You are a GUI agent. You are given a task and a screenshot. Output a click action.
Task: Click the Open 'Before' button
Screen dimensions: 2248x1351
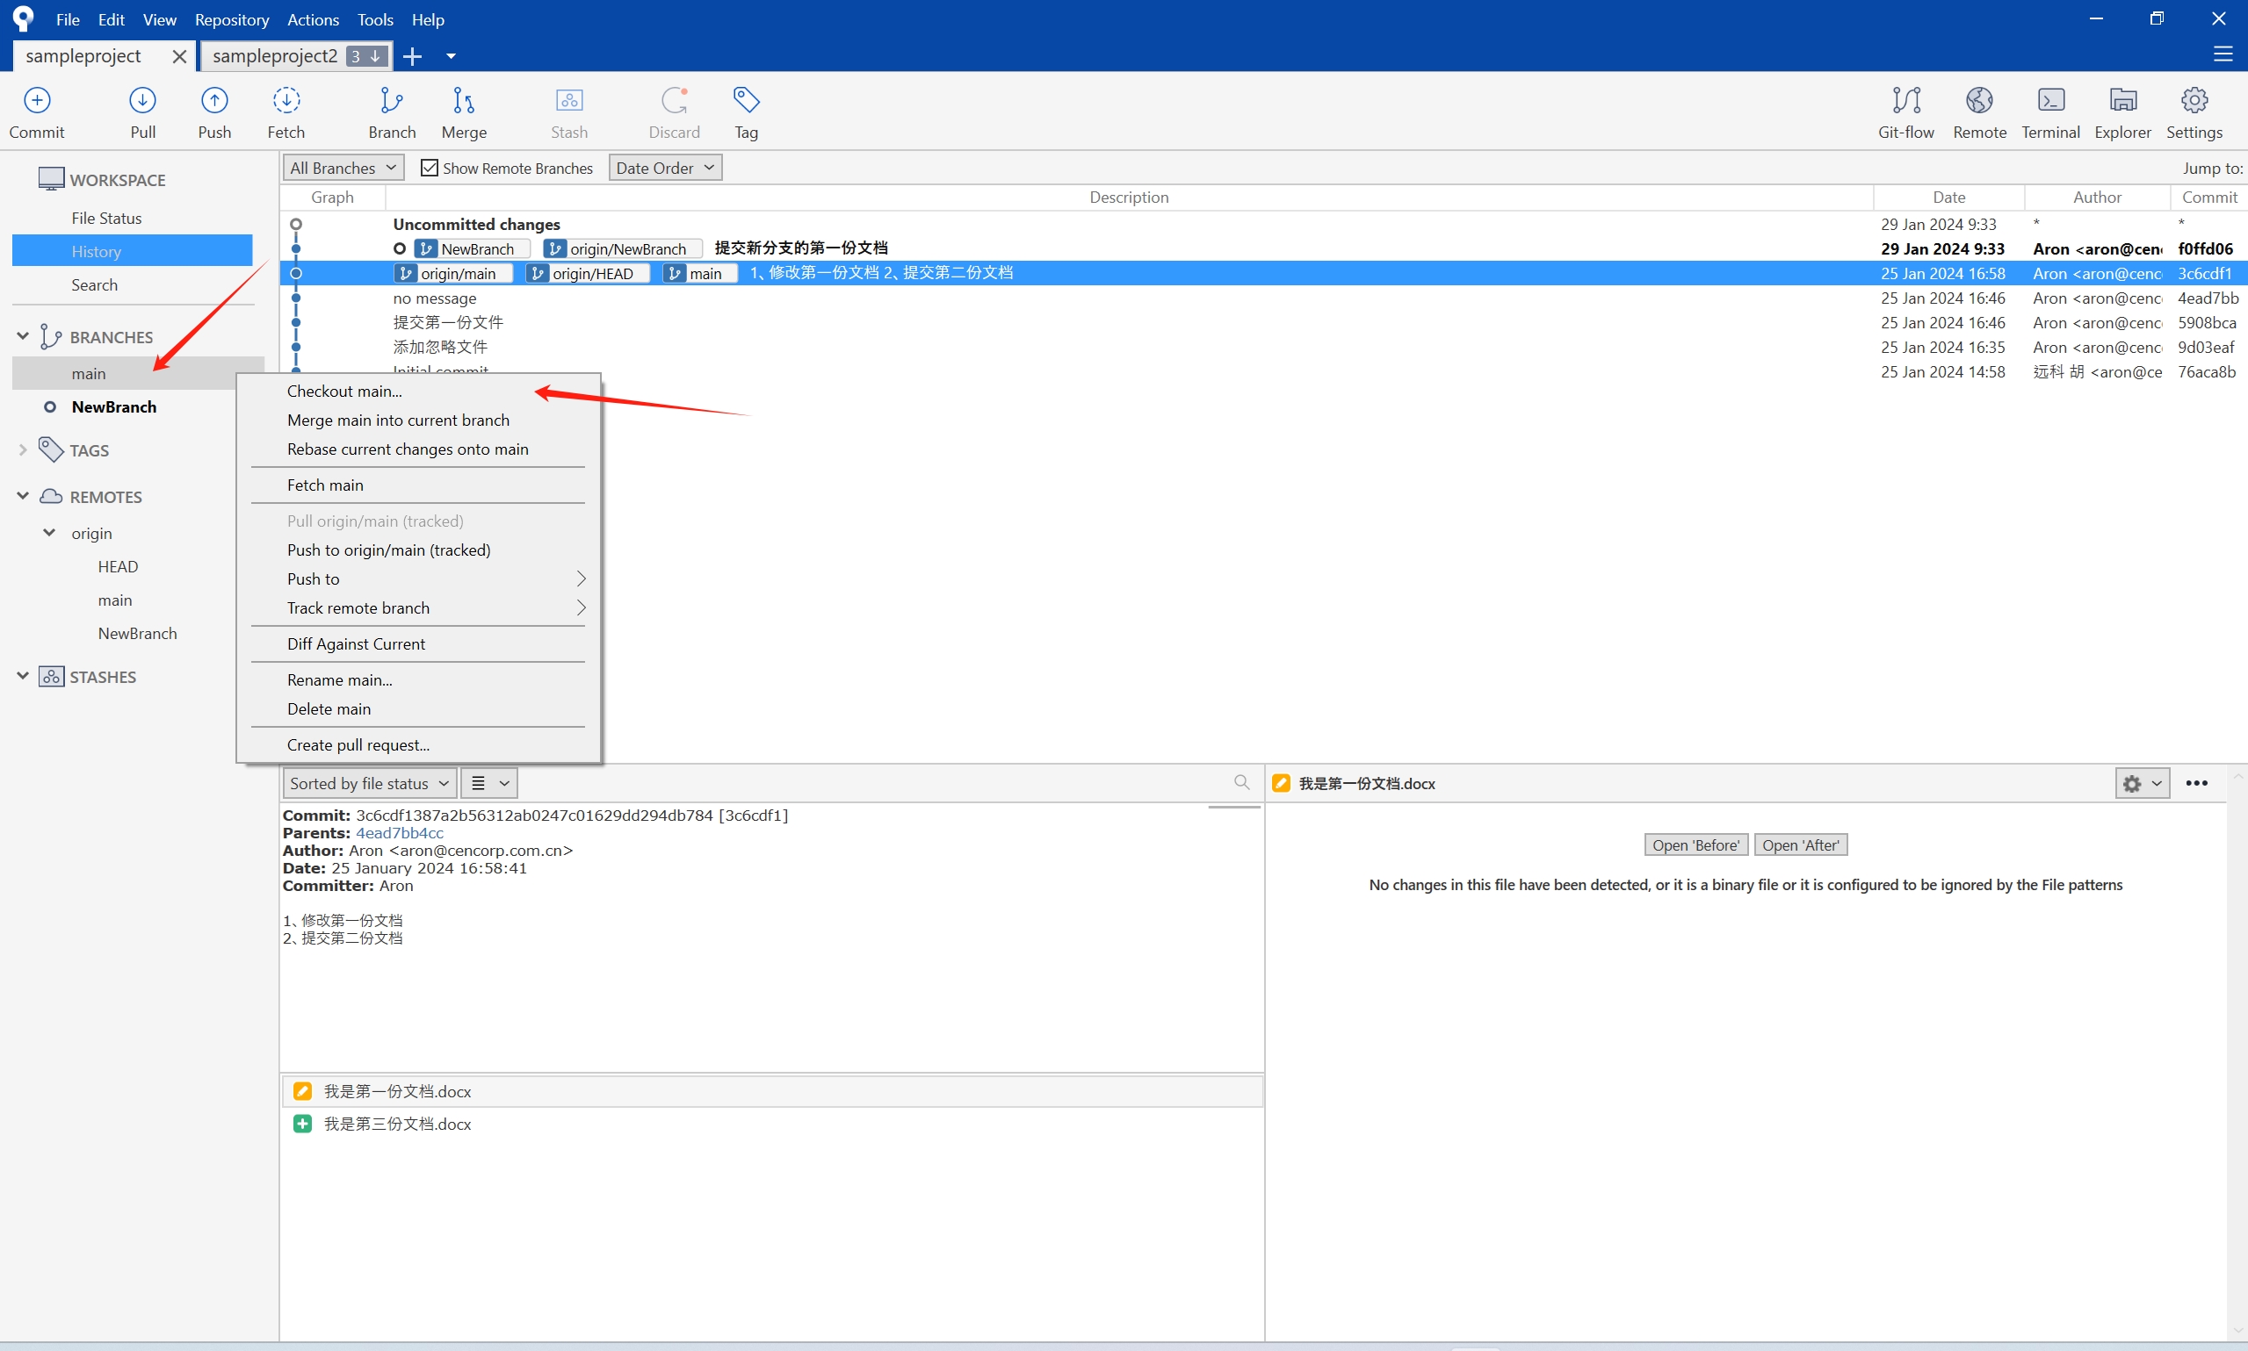tap(1695, 845)
